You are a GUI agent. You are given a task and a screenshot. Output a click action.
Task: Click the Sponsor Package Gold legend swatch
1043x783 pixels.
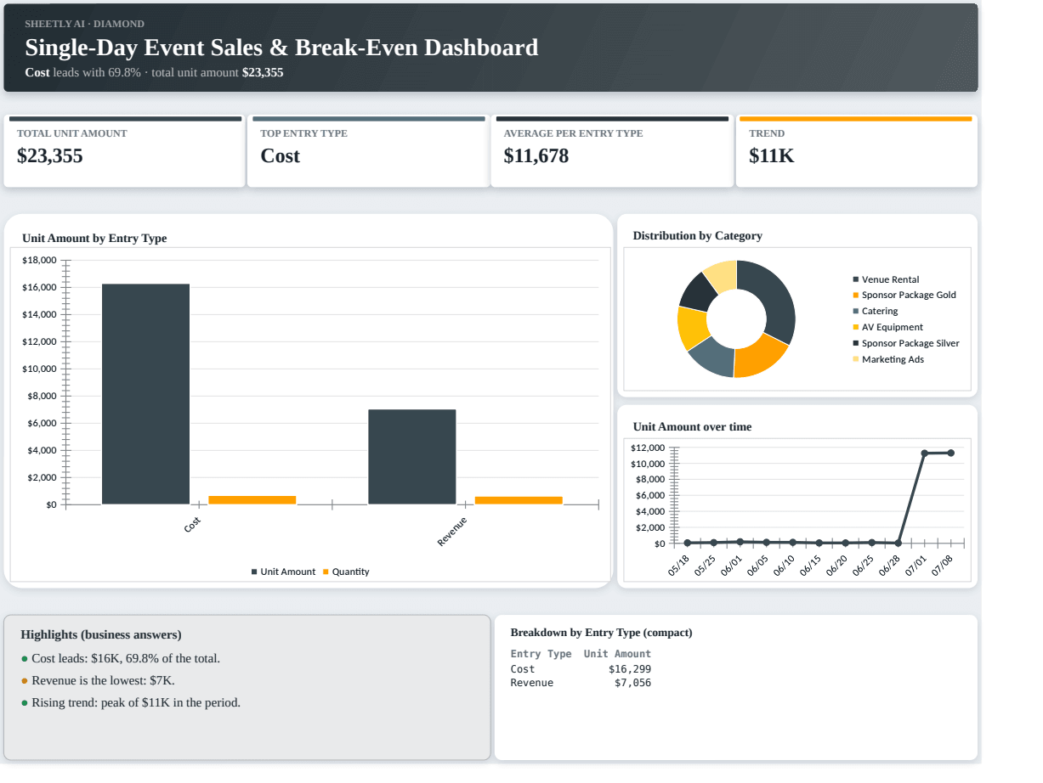coord(856,296)
